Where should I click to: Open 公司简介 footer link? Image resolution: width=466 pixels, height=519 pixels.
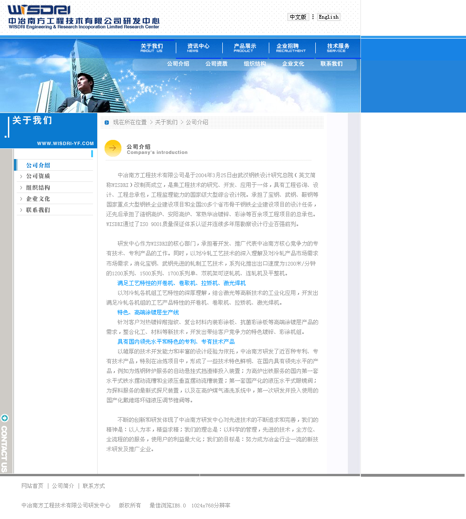pos(63,486)
